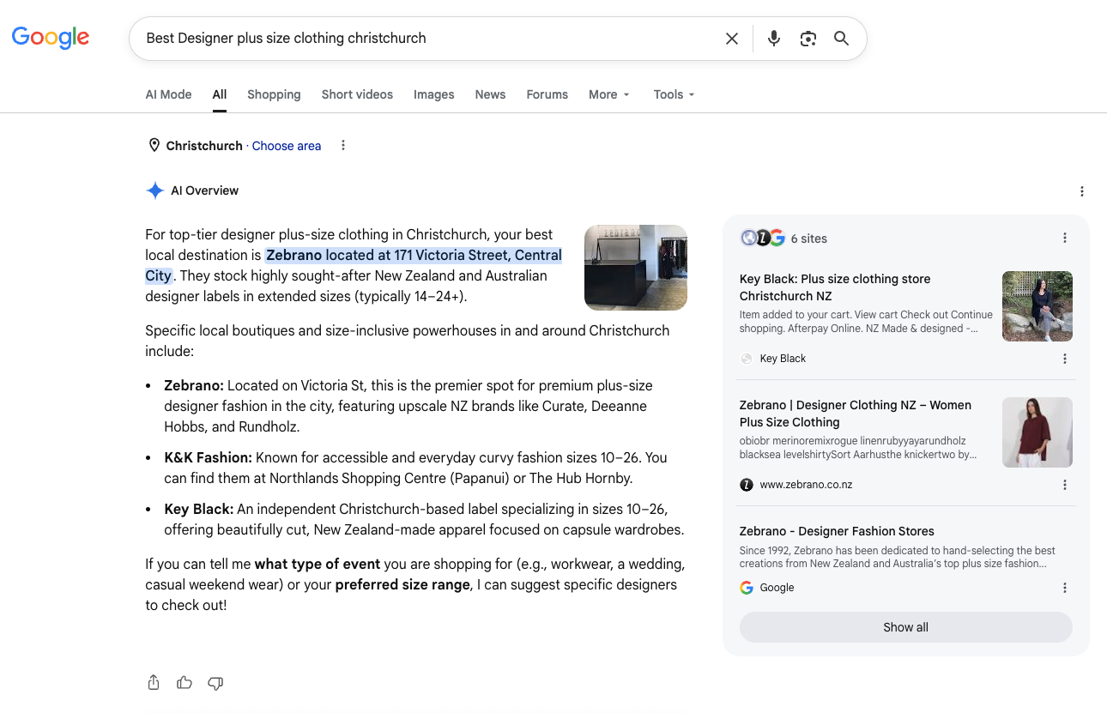Open AI Overview three-dot options menu
The width and height of the screenshot is (1107, 713).
coord(1082,191)
